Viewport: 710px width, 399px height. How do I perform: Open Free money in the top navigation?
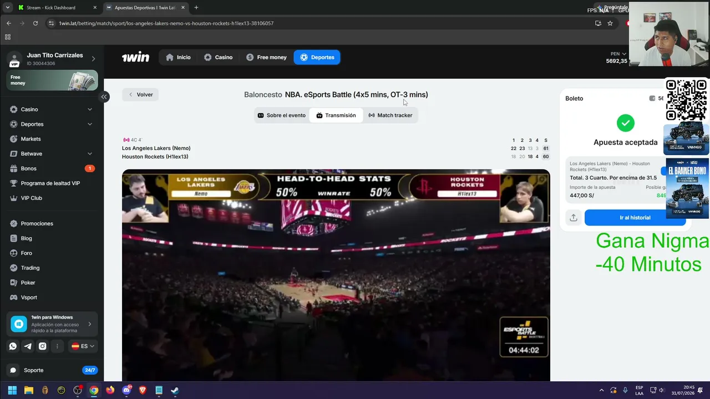267,57
